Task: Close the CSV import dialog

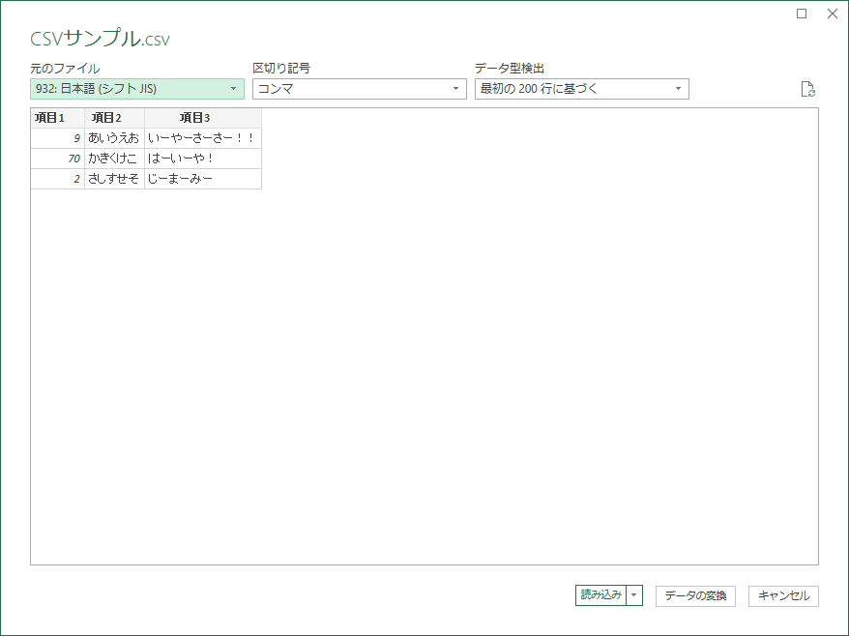Action: point(833,14)
